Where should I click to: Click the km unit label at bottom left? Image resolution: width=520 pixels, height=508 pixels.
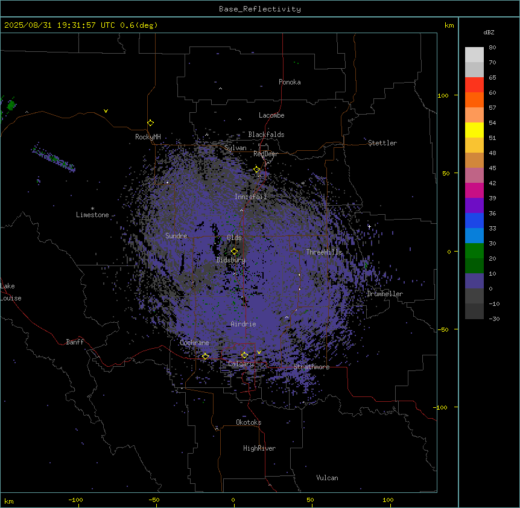[8, 501]
